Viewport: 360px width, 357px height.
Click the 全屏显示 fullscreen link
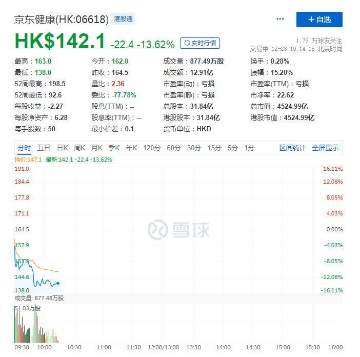(x=325, y=148)
